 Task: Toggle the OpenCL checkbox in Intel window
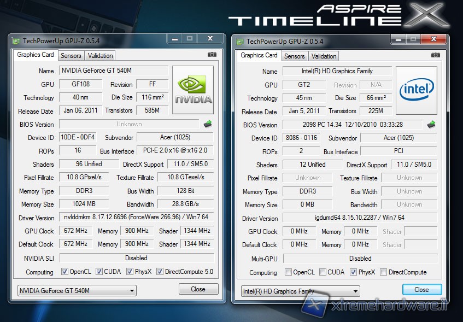coord(288,272)
